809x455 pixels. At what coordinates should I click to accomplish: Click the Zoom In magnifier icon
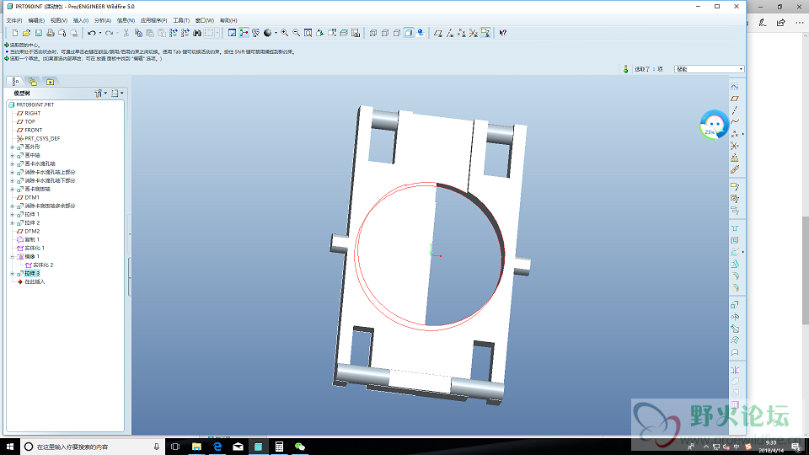pos(284,33)
